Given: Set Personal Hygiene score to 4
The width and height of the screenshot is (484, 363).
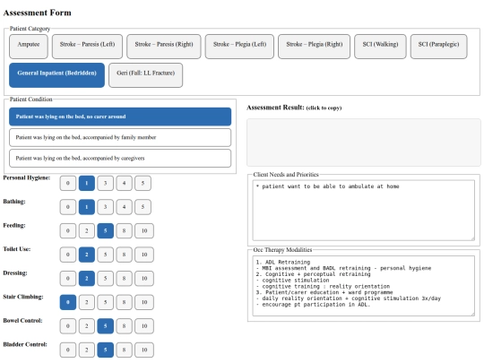Looking at the screenshot, I should [124, 184].
